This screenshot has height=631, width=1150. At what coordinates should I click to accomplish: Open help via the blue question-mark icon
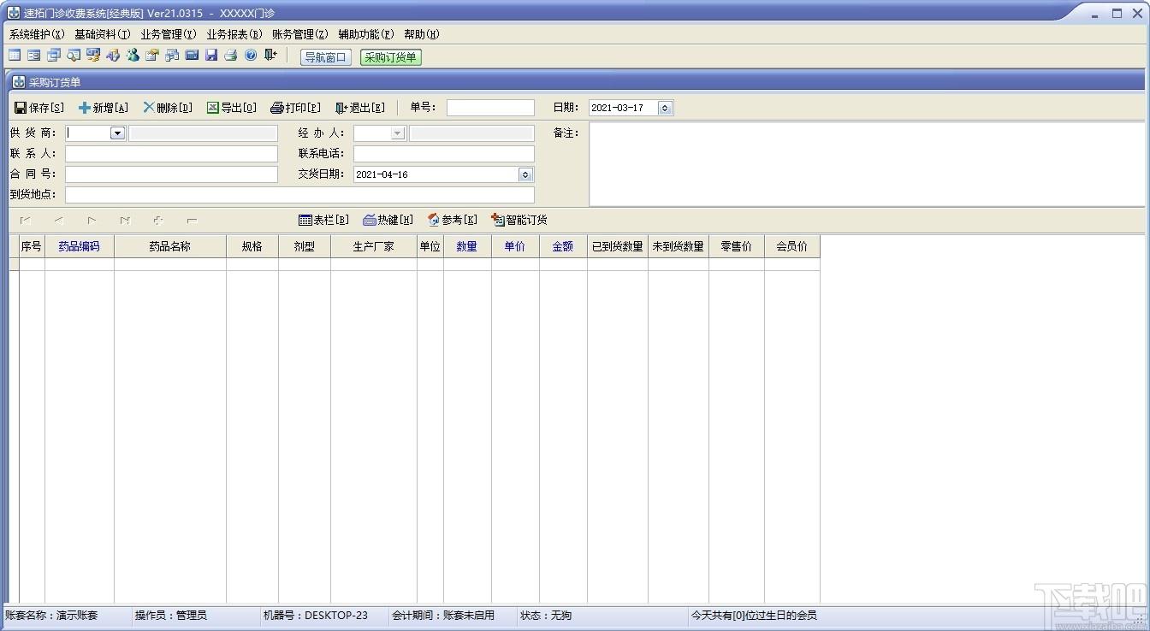[251, 56]
